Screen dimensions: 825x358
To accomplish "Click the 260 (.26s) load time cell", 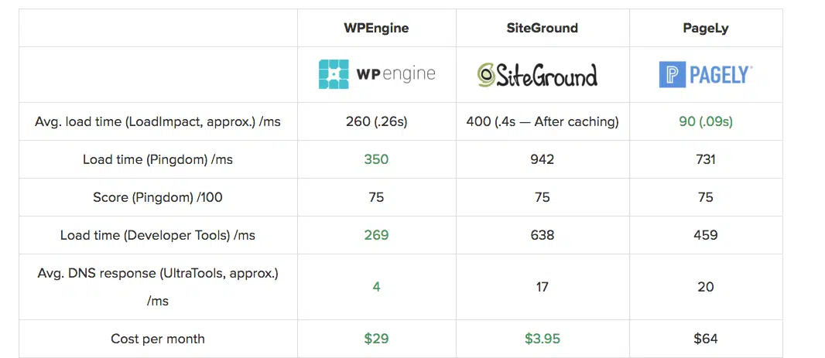I will (x=376, y=121).
